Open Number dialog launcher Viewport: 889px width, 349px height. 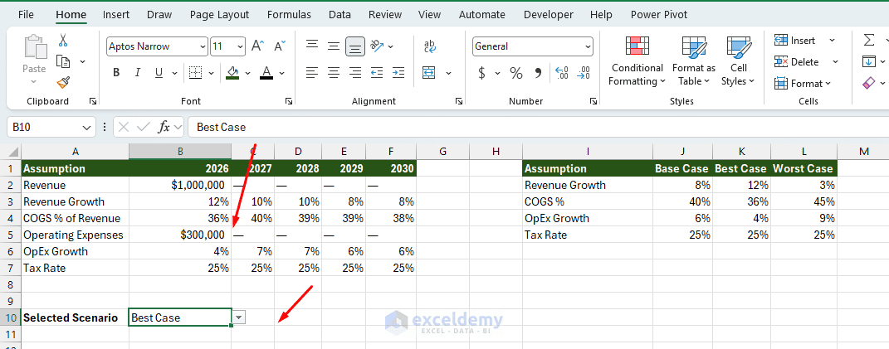point(593,101)
